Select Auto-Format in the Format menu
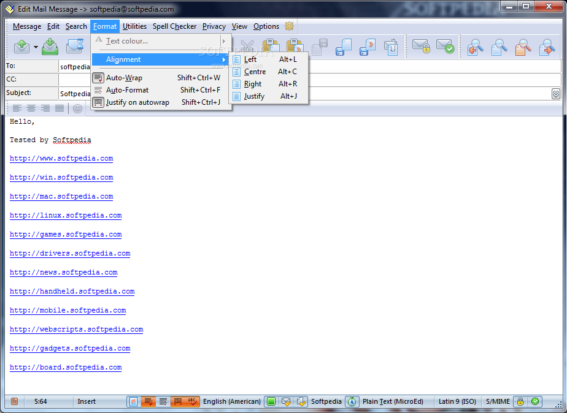The image size is (567, 413). click(161, 90)
